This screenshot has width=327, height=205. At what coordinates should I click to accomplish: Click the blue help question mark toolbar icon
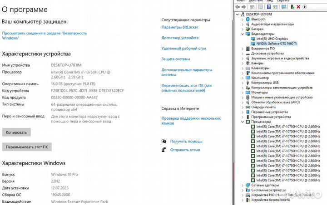point(269,7)
